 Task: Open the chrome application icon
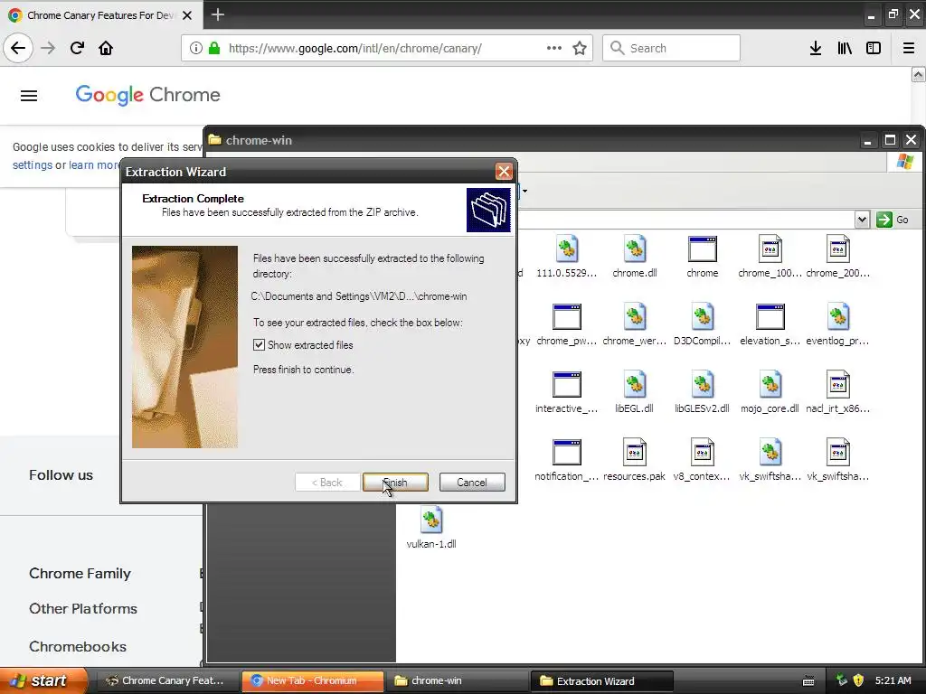(702, 249)
